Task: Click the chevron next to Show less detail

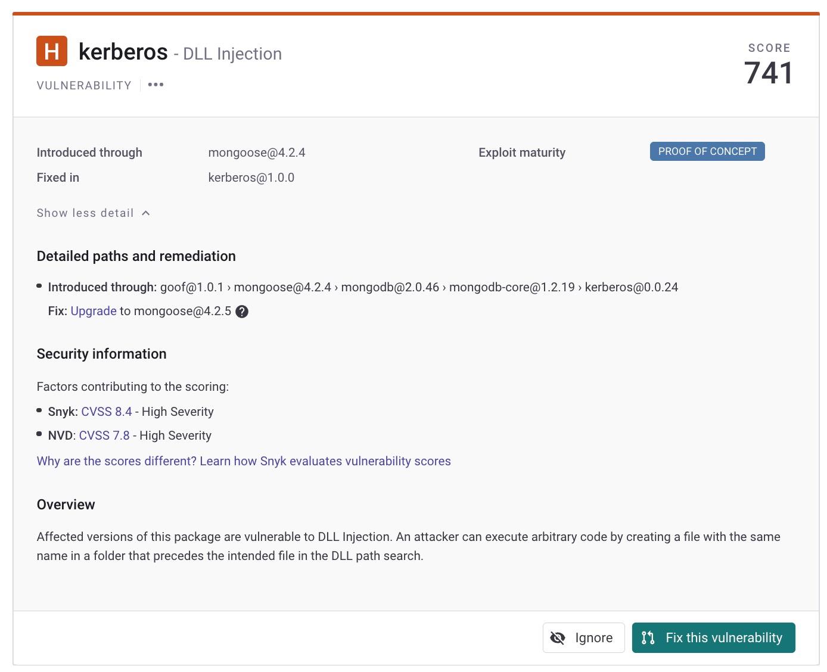Action: click(146, 213)
